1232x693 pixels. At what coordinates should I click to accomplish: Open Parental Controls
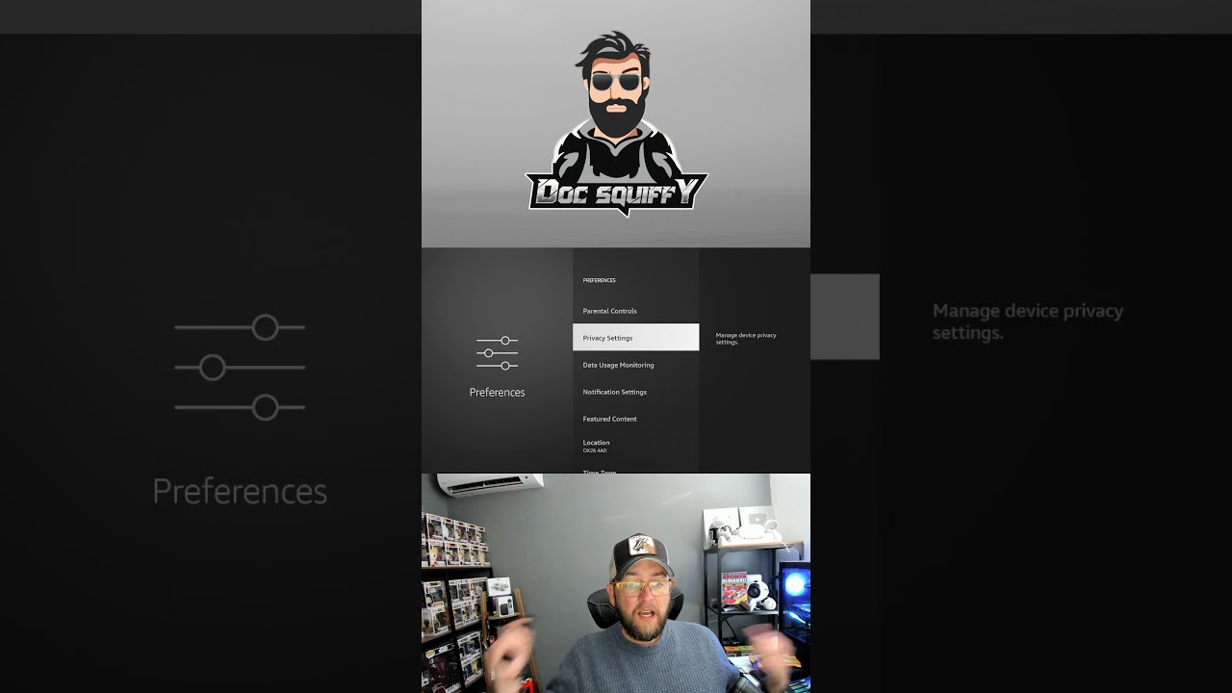609,311
